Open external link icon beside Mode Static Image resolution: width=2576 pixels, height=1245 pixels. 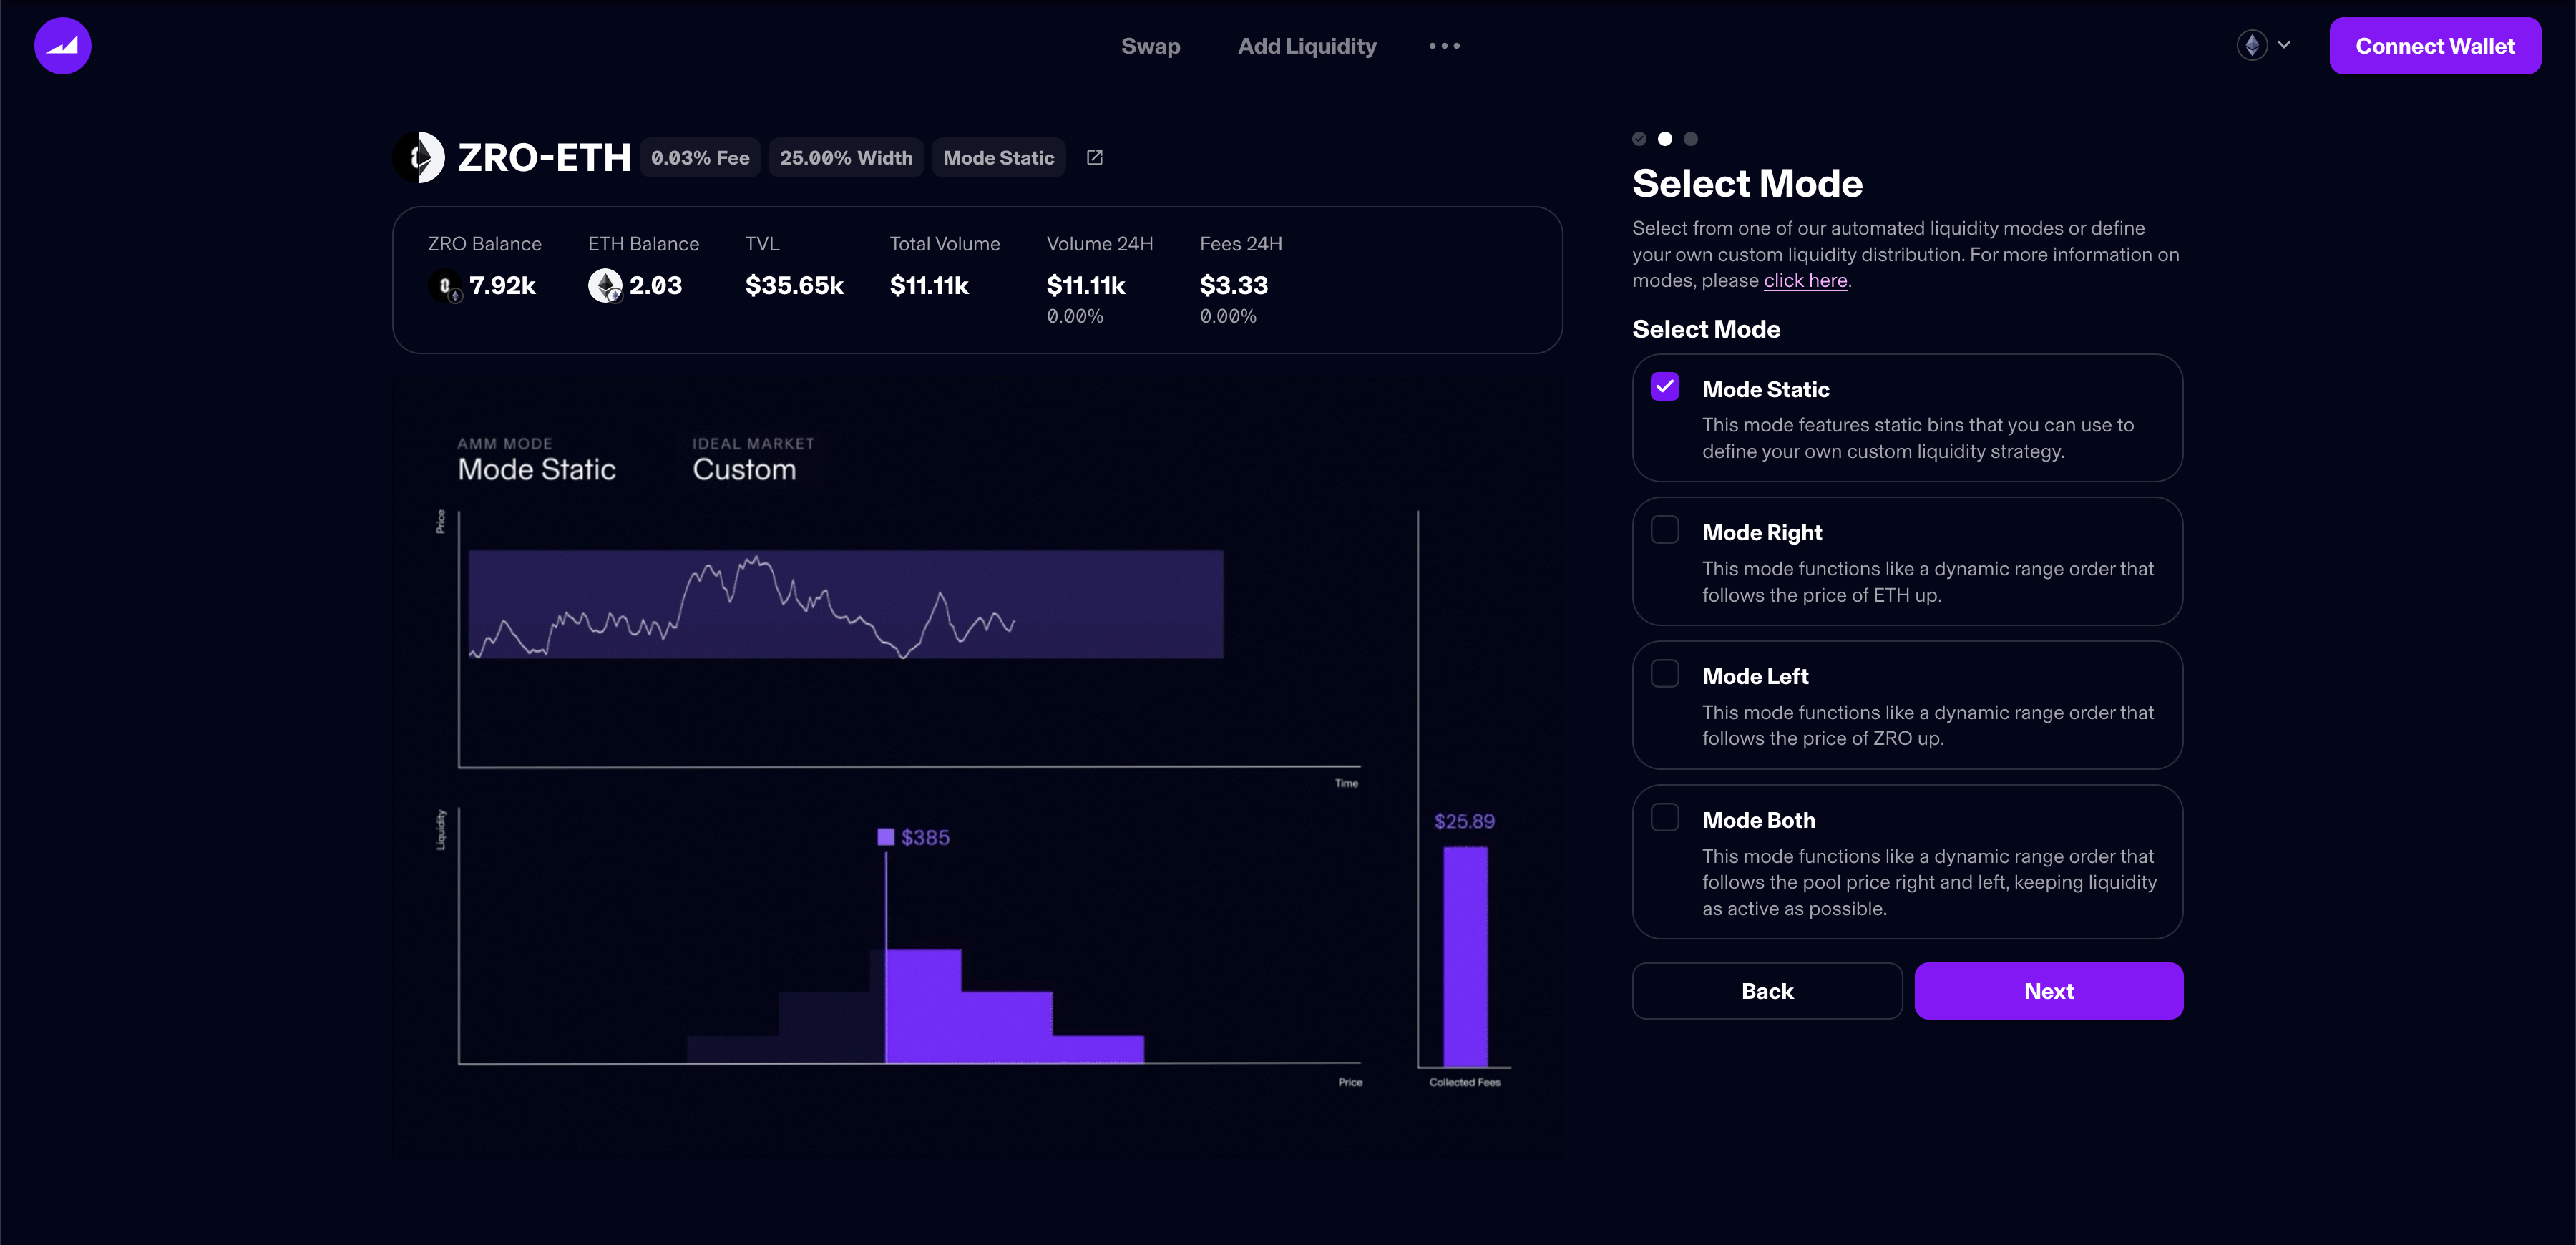point(1094,158)
